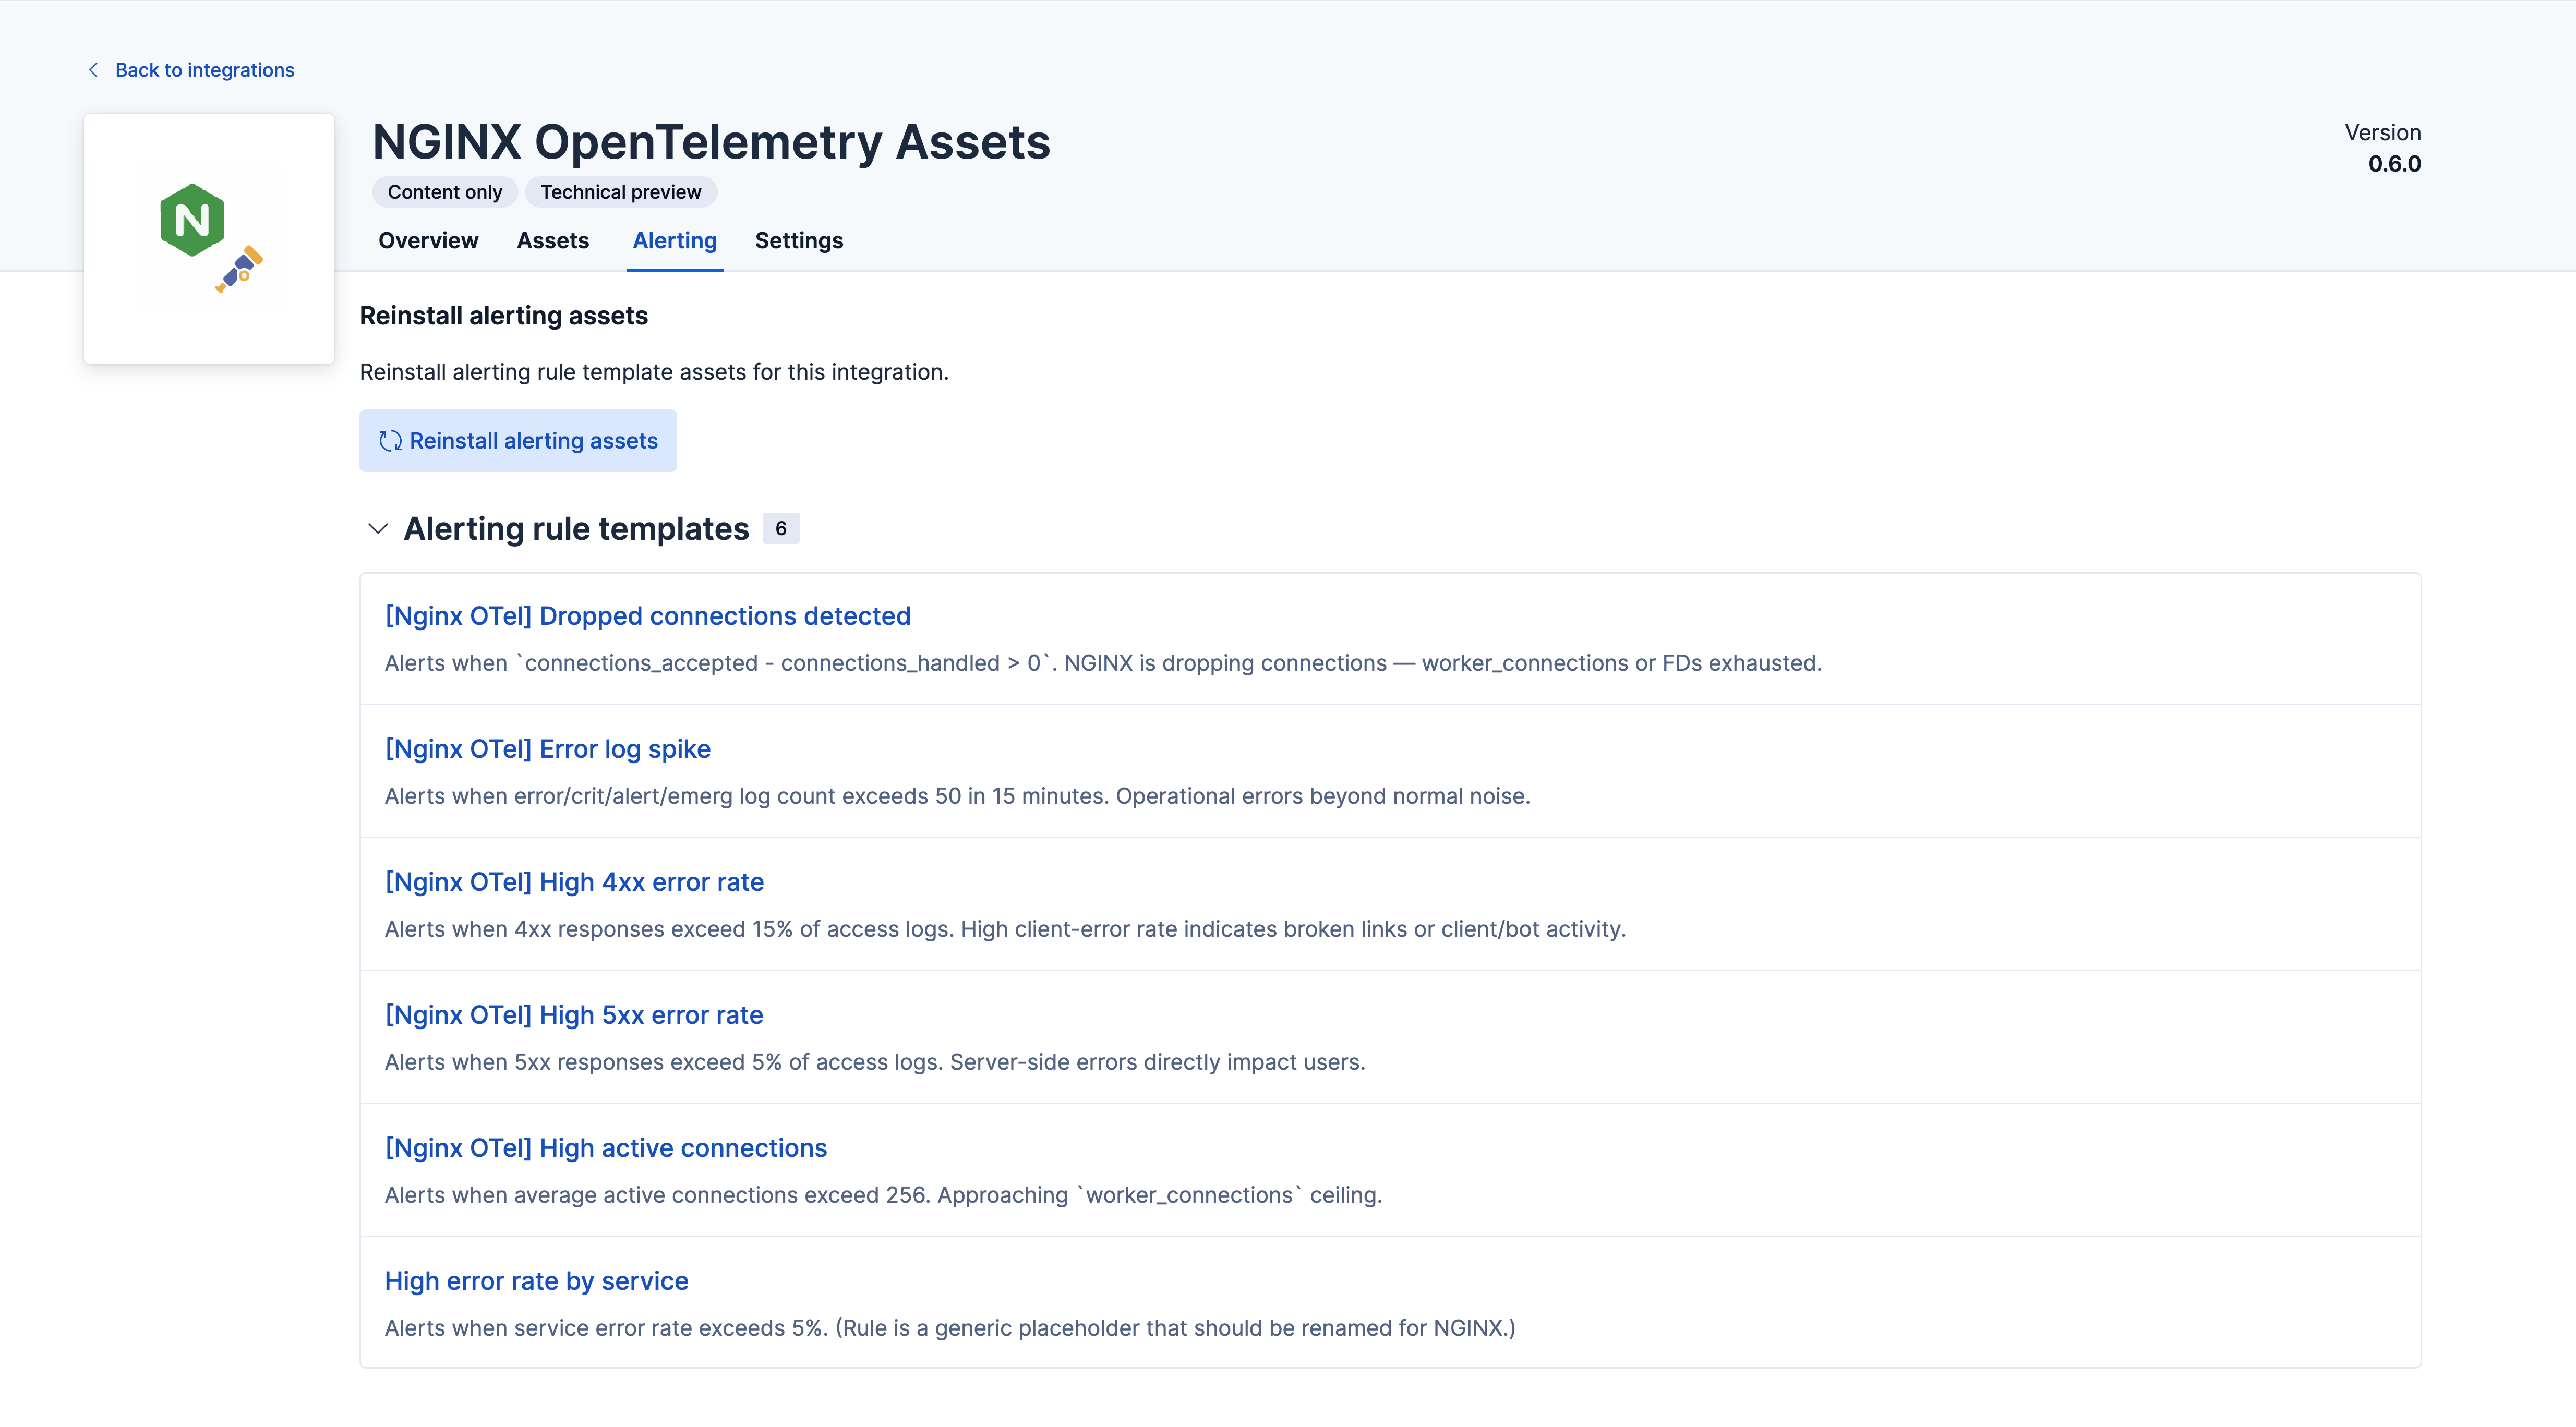
Task: Click the templates count badge 6
Action: coord(781,528)
